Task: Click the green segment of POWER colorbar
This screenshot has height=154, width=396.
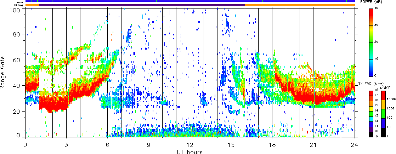Action: pos(372,51)
